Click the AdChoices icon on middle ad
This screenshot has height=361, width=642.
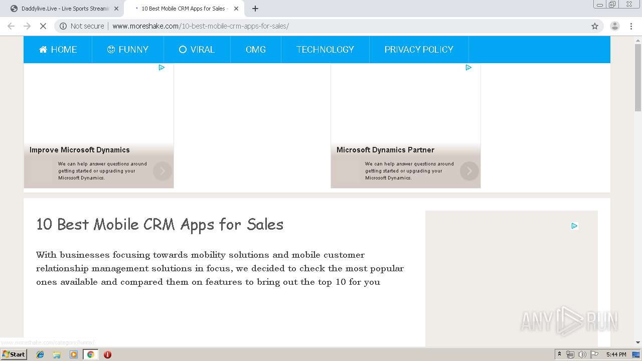tap(468, 68)
